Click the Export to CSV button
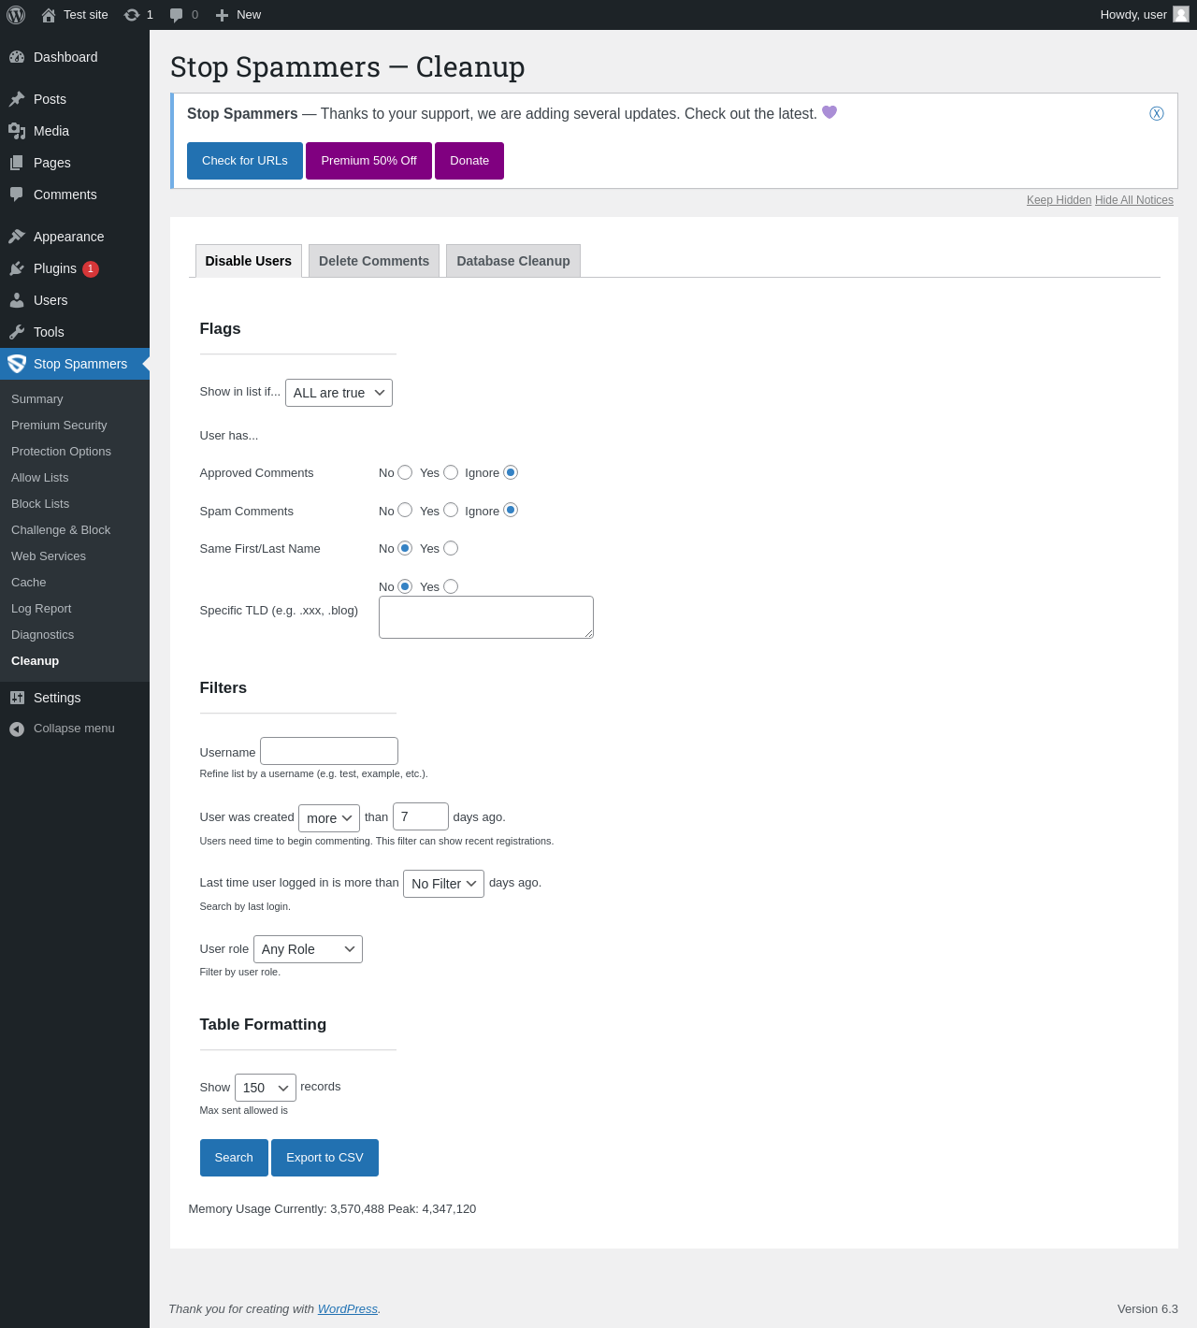This screenshot has height=1328, width=1197. click(324, 1158)
